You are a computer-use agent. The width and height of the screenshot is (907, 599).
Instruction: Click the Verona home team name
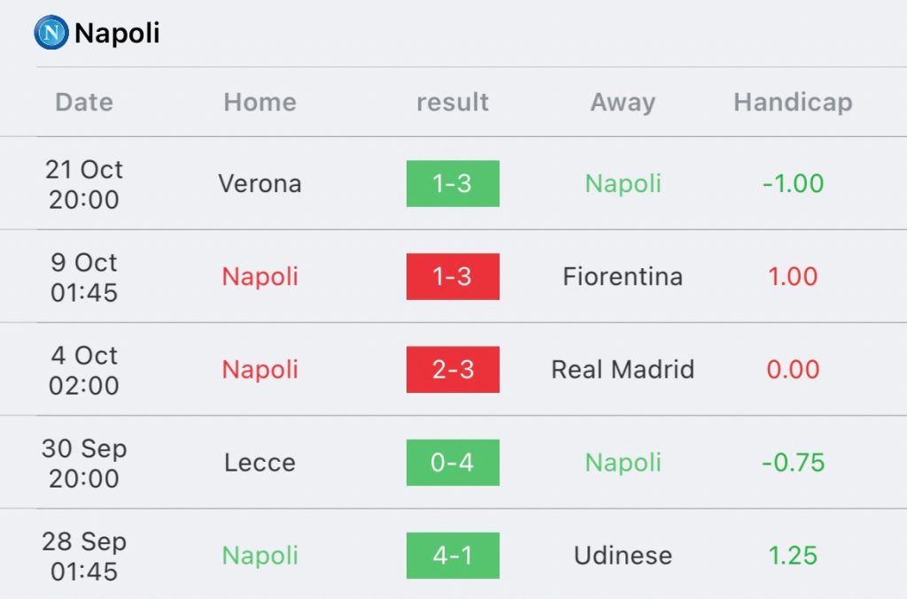click(x=260, y=184)
